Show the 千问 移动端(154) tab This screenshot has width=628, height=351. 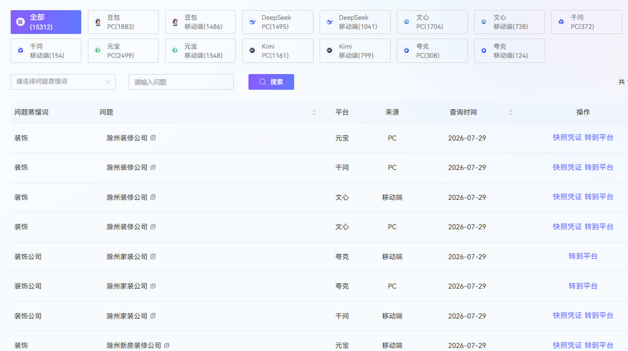tap(46, 51)
